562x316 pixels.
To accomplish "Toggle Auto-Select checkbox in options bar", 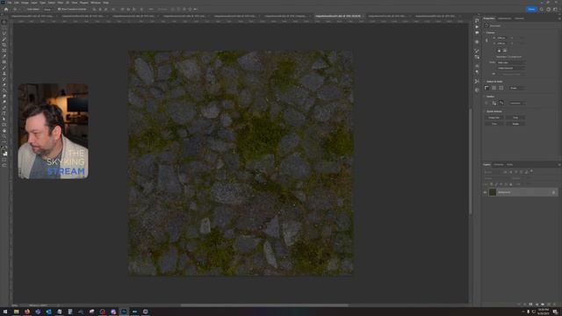I will coord(25,10).
